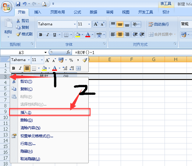192x166 pixels.
Task: Copy selection with ribbon 复制 button
Action: (23, 27)
